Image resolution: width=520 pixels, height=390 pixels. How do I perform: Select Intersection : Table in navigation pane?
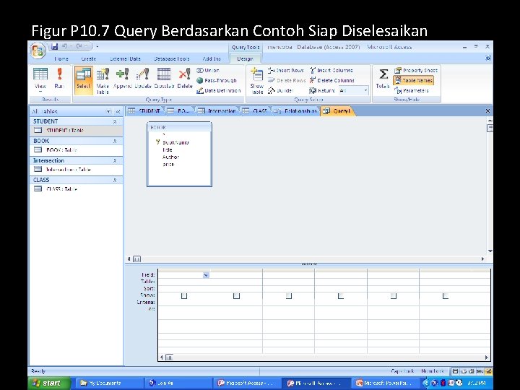pos(77,170)
